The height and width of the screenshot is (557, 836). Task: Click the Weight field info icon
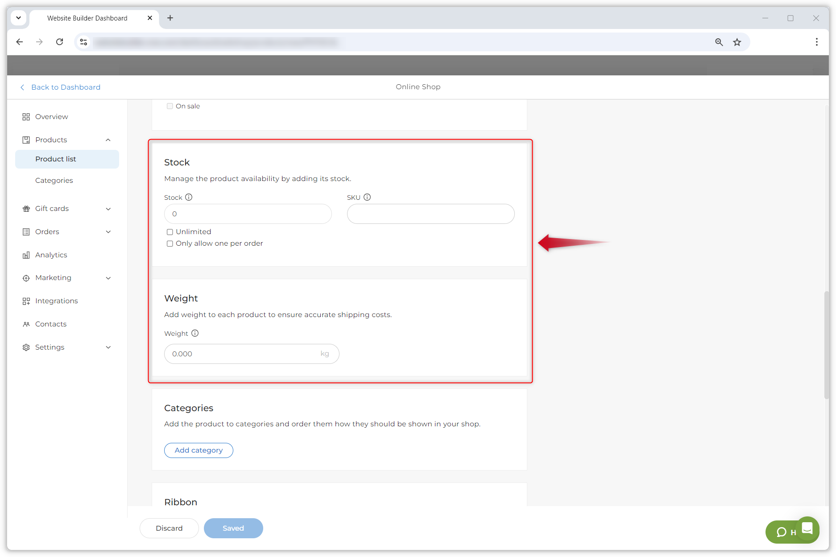195,333
